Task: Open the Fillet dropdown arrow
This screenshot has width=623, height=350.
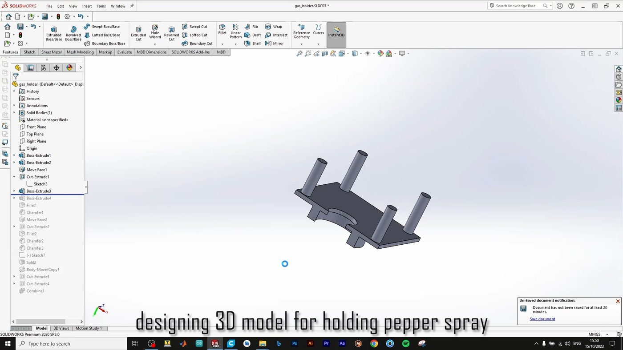Action: coord(222,44)
